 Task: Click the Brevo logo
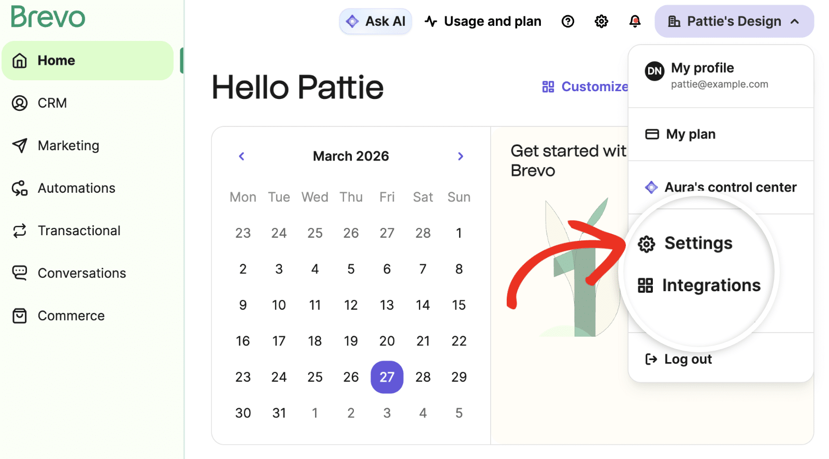[x=48, y=17]
